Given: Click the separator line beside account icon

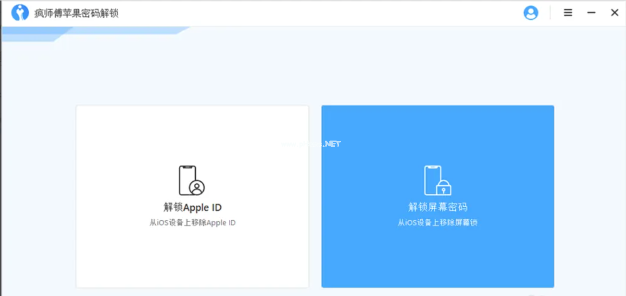Looking at the screenshot, I should [x=550, y=13].
